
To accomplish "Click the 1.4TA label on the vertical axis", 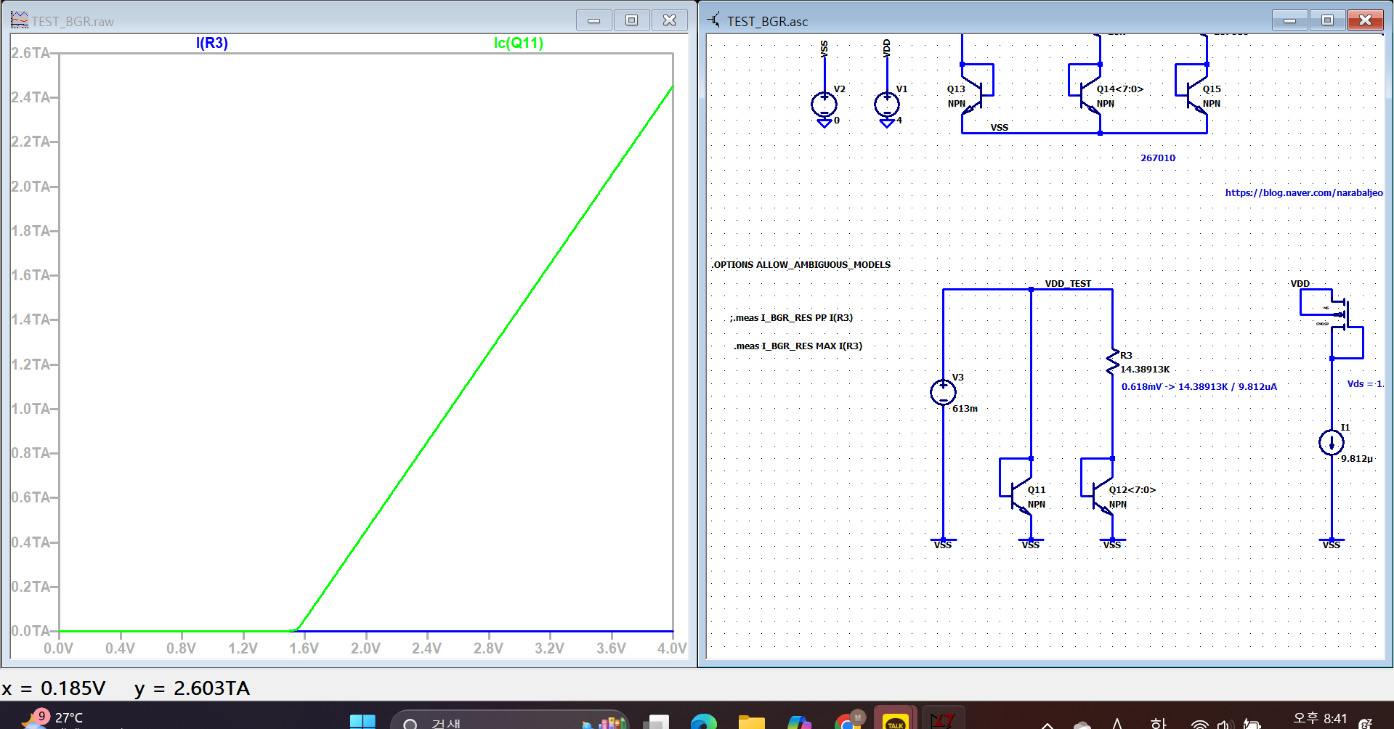I will [31, 319].
